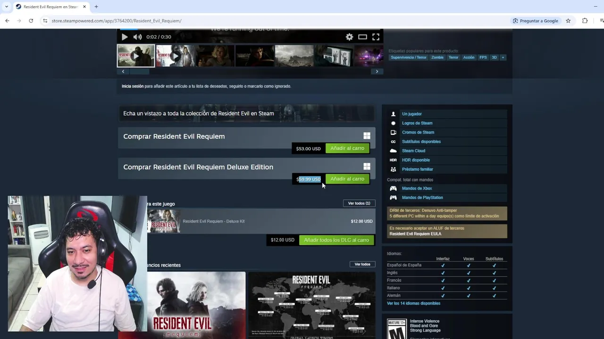
Task: Click the Steam Cloud icon
Action: click(x=393, y=151)
